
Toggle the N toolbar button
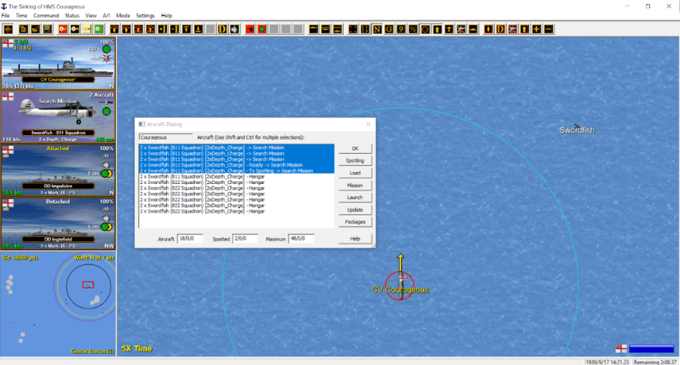377,29
